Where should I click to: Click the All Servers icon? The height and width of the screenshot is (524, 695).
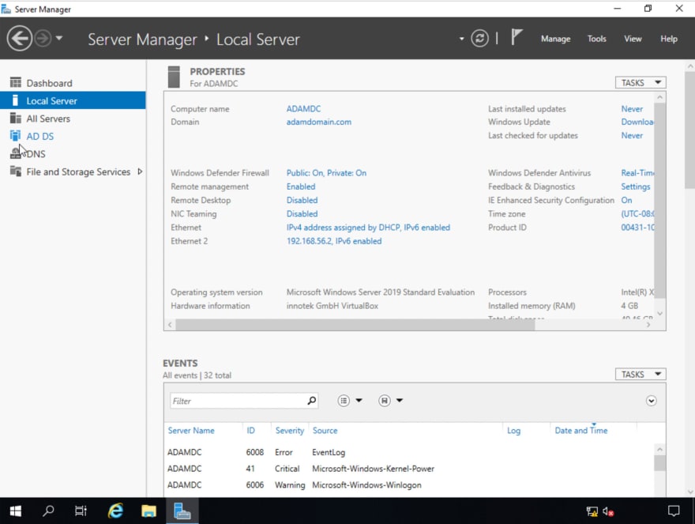16,118
